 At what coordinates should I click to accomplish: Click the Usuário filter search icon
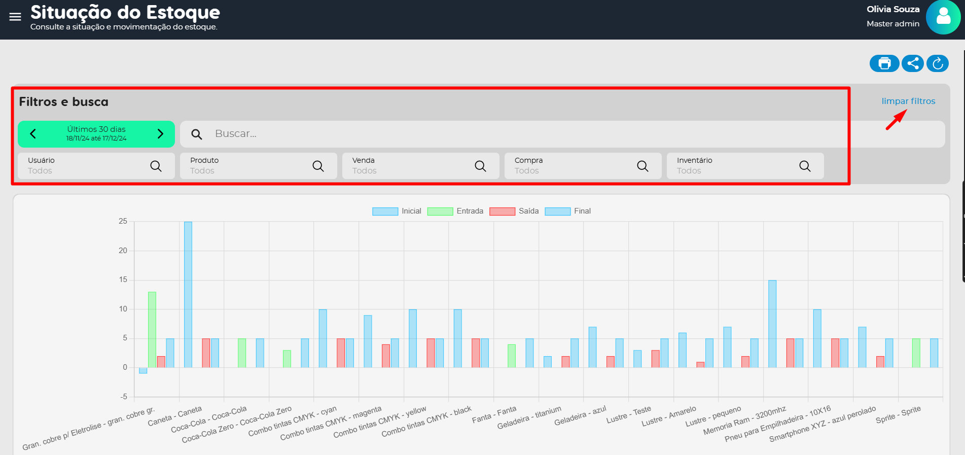(x=156, y=166)
